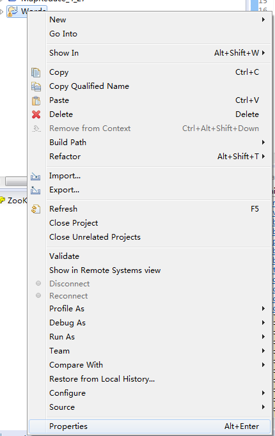The height and width of the screenshot is (436, 275).
Task: Click the horizontal scrollbar thumb at left
Action: (x=16, y=182)
